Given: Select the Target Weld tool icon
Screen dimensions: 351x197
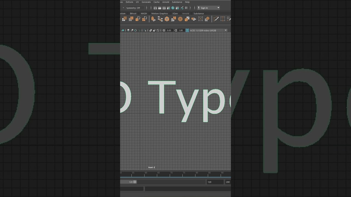Looking at the screenshot, I should click(x=223, y=19).
